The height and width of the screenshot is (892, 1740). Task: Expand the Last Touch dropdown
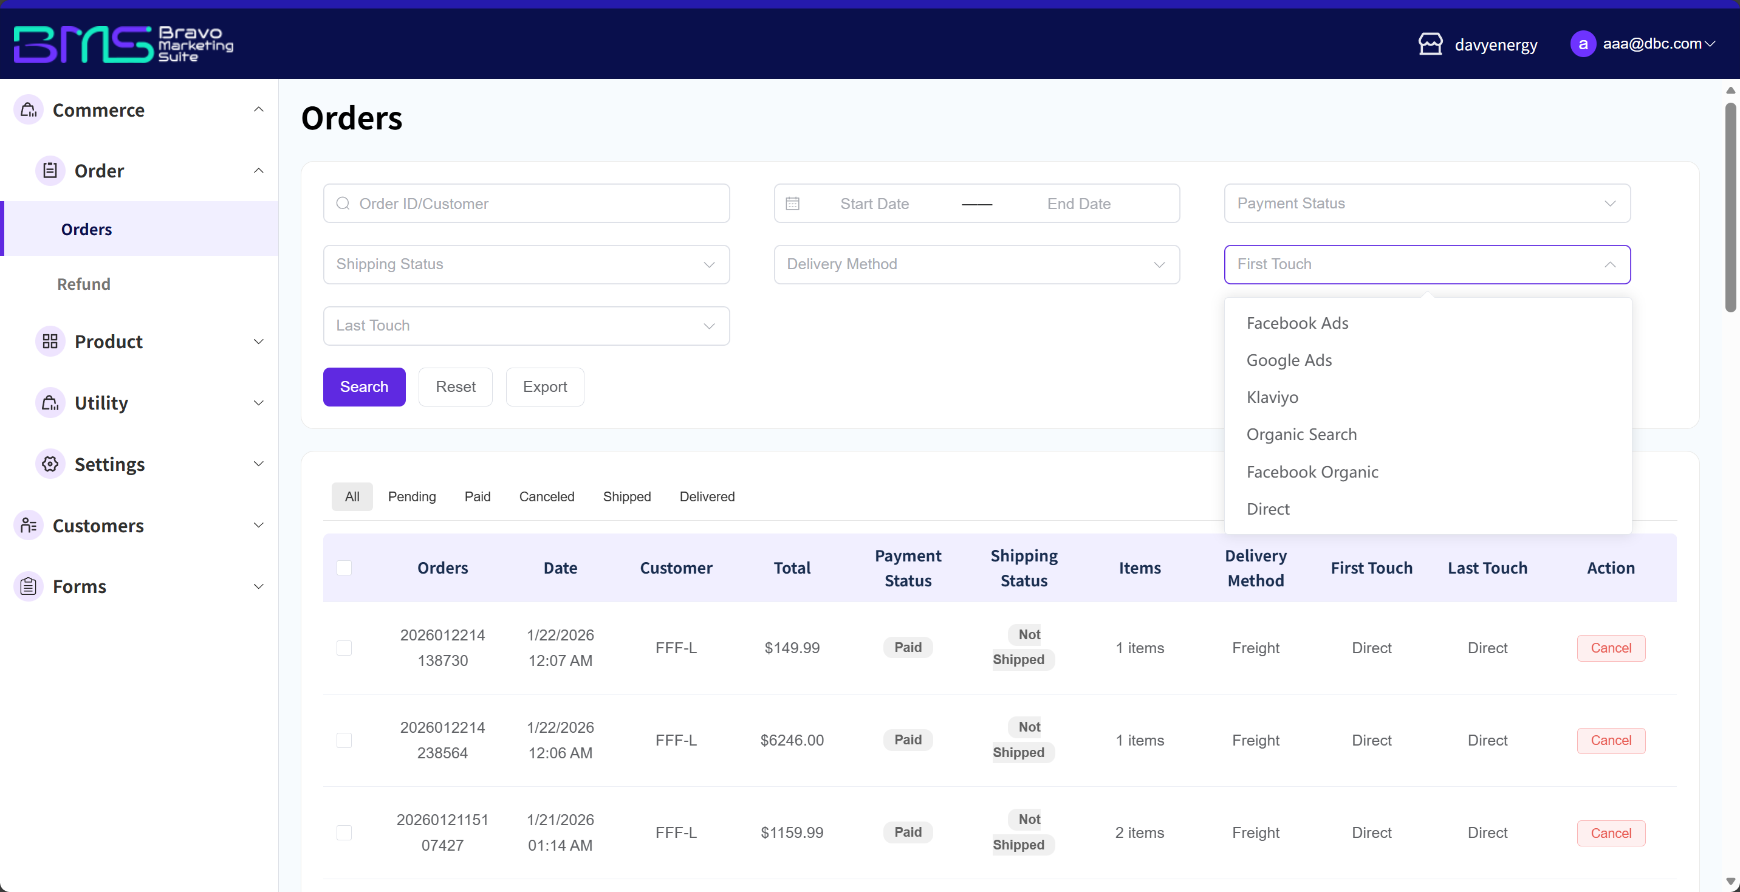pyautogui.click(x=526, y=326)
